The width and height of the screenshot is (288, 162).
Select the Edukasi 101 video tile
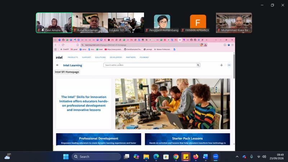[126, 23]
